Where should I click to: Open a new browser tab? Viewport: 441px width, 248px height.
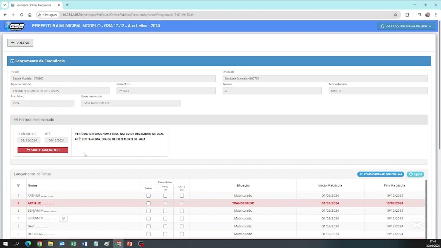[67, 5]
